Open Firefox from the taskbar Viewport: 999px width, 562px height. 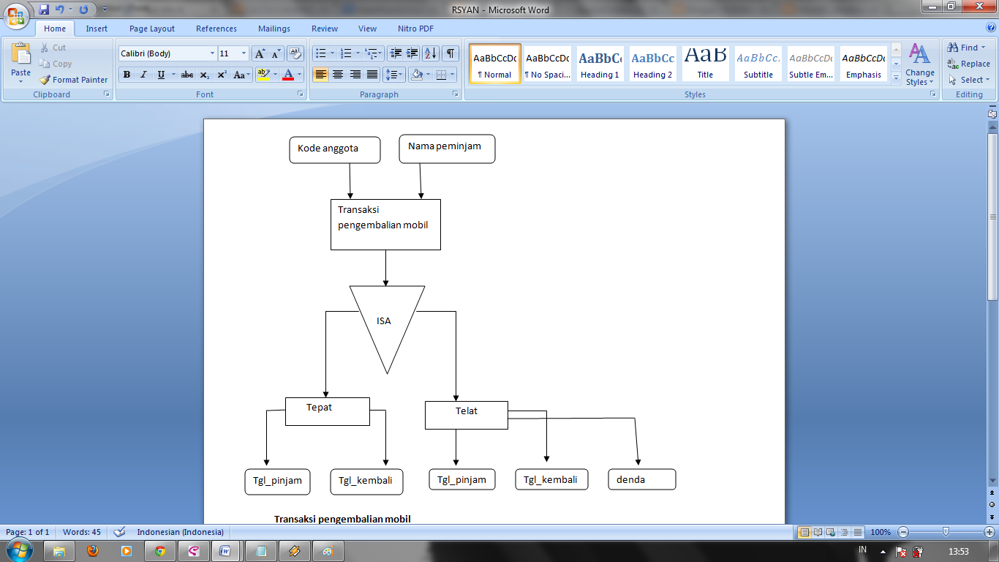(x=93, y=550)
